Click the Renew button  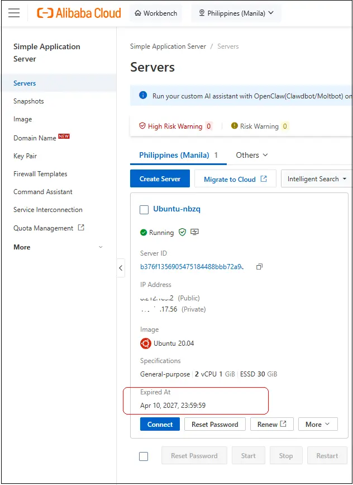(x=272, y=425)
